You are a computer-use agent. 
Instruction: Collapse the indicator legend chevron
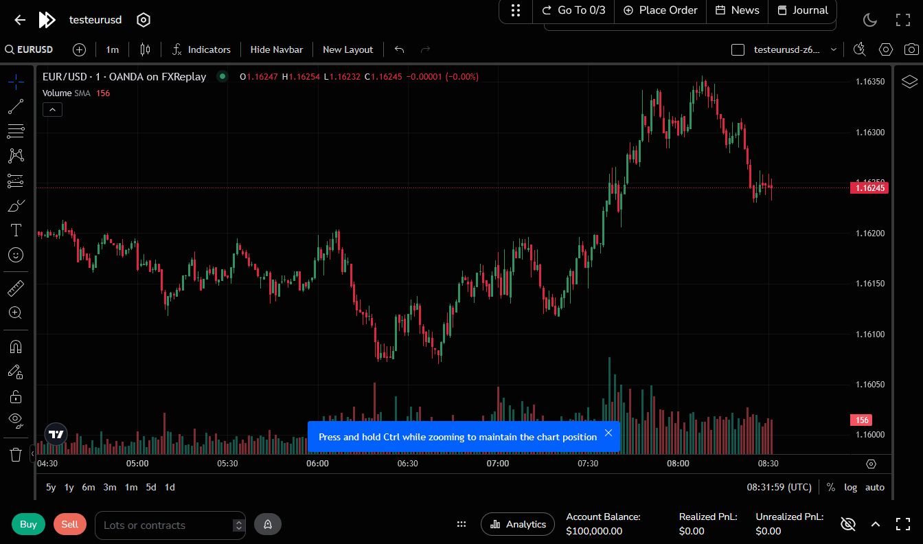coord(52,109)
